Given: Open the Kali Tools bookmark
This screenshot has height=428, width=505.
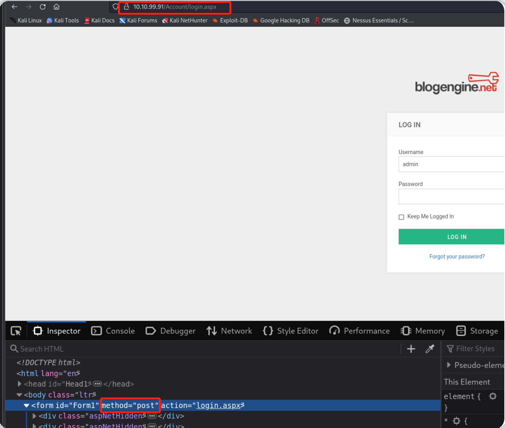Looking at the screenshot, I should [x=63, y=21].
